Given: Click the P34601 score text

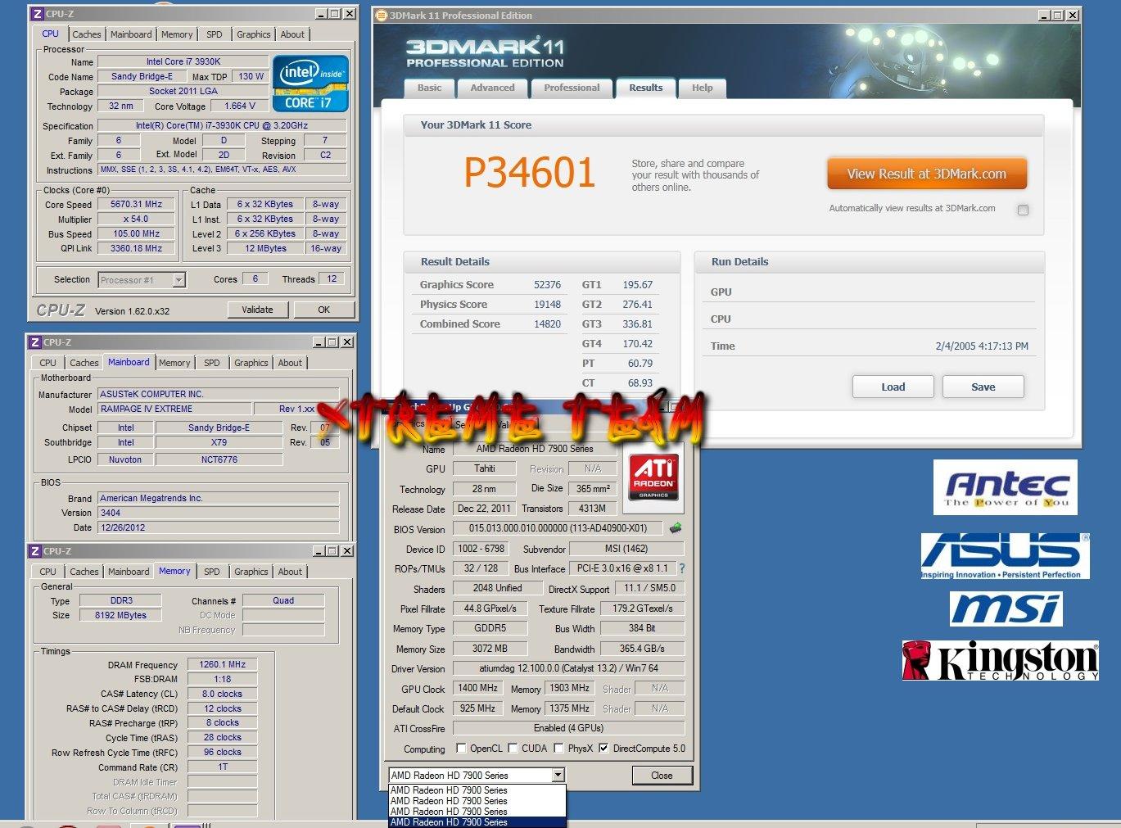Looking at the screenshot, I should (529, 173).
